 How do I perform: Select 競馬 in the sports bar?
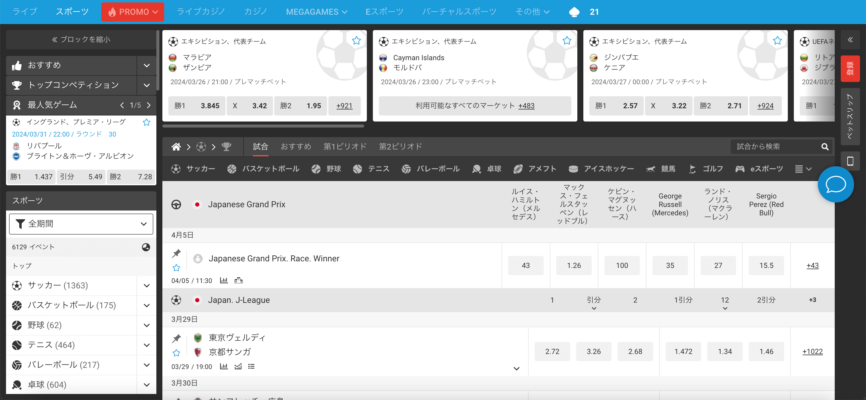tap(660, 169)
